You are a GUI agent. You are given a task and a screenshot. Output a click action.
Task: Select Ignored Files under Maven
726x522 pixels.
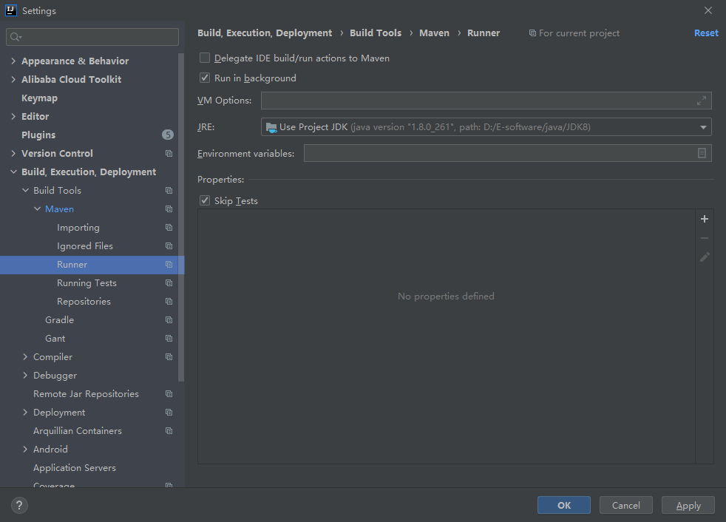pyautogui.click(x=85, y=246)
